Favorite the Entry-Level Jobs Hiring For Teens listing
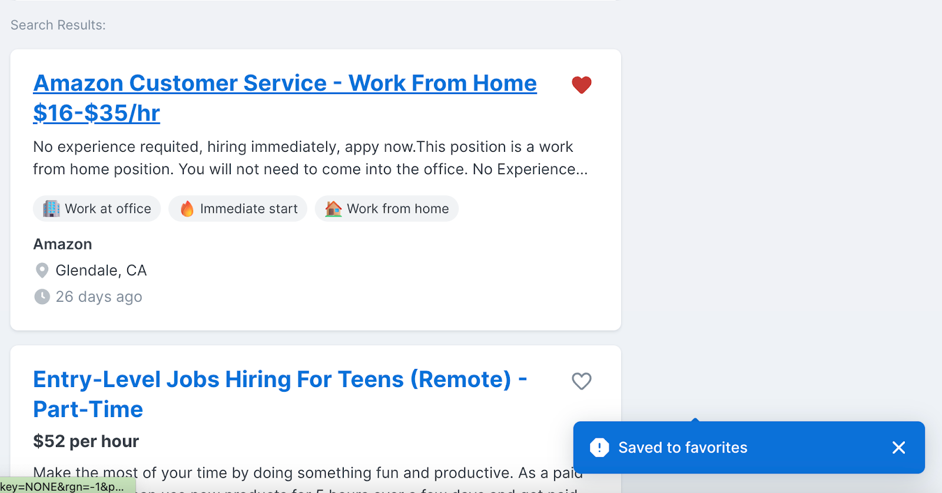 581,381
